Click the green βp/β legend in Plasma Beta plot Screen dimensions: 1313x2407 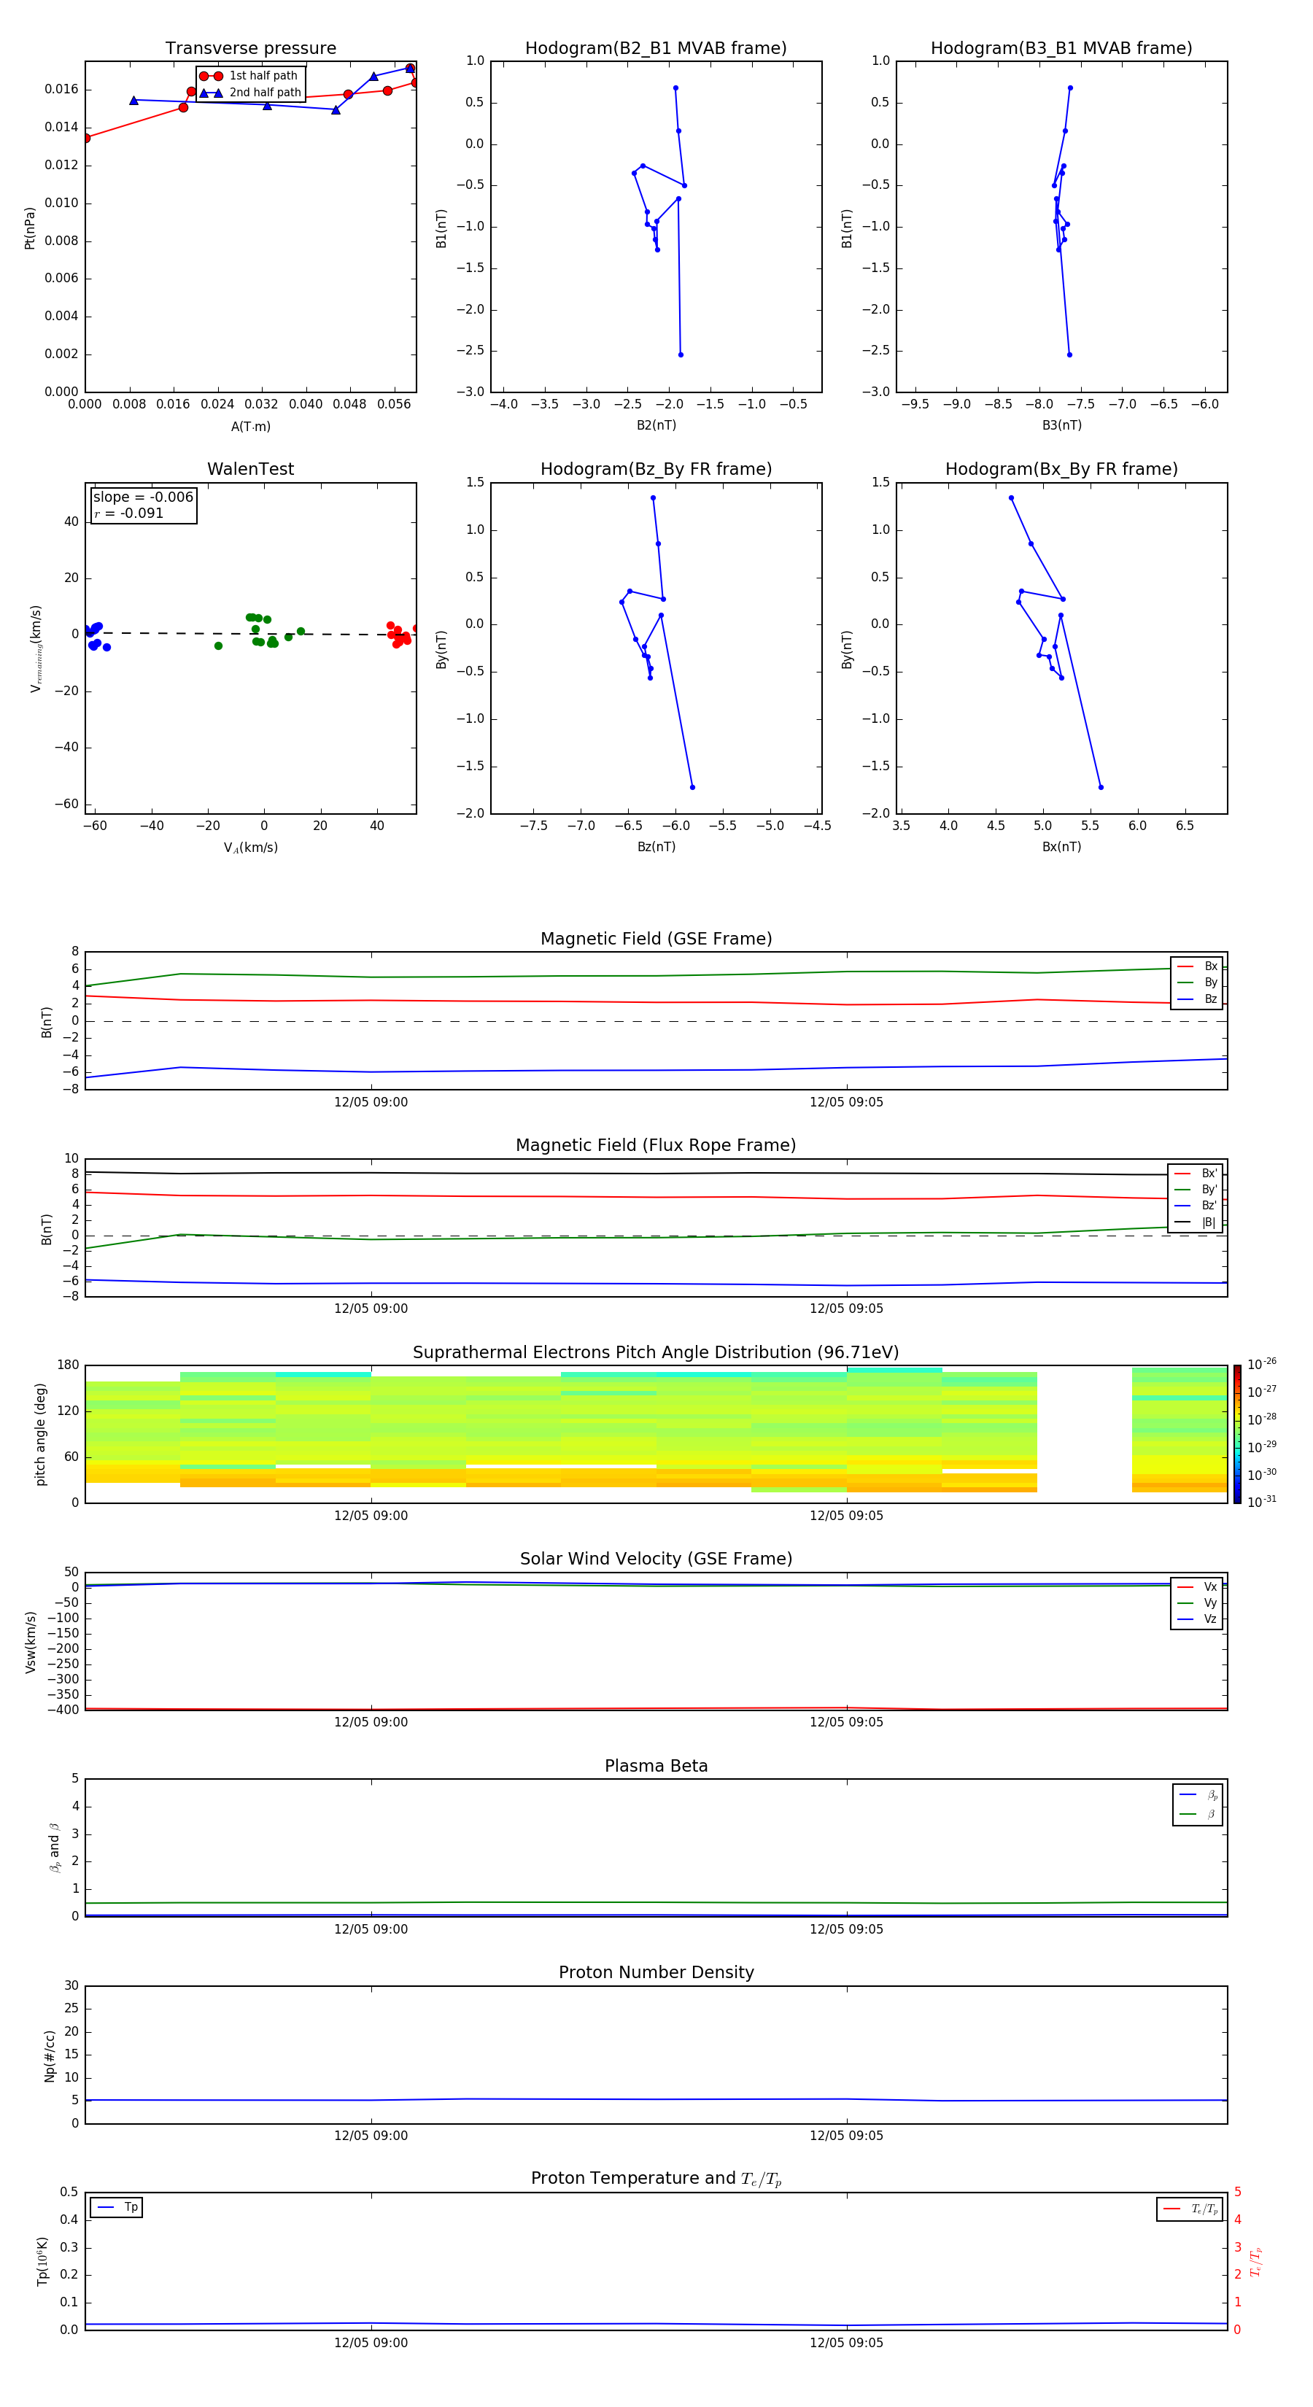click(1198, 1814)
